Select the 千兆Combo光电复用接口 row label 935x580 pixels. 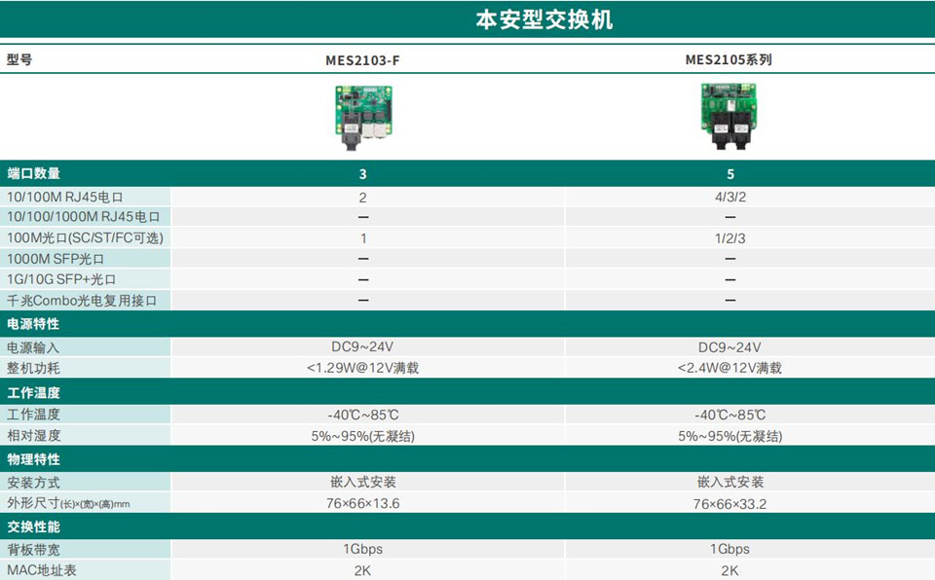tap(82, 301)
